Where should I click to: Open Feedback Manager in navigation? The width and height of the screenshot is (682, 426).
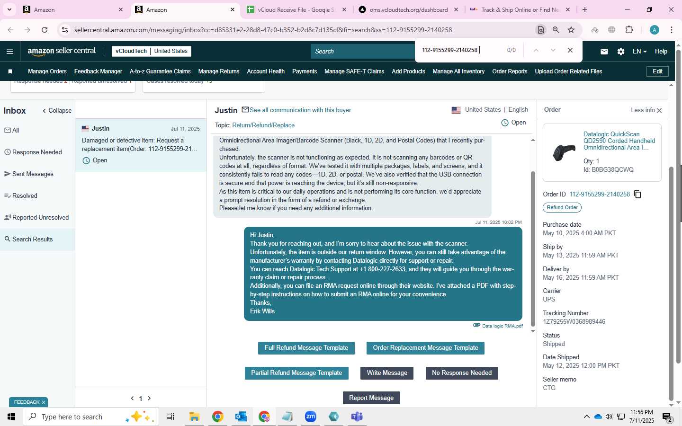pos(98,71)
